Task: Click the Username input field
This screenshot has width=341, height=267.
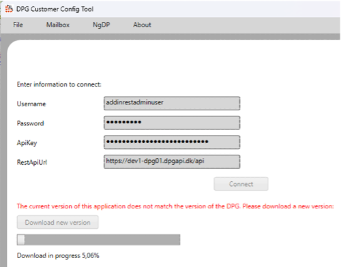Action: pyautogui.click(x=172, y=104)
